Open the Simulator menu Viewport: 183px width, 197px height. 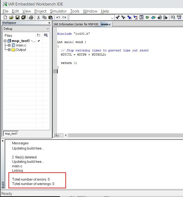[58, 11]
